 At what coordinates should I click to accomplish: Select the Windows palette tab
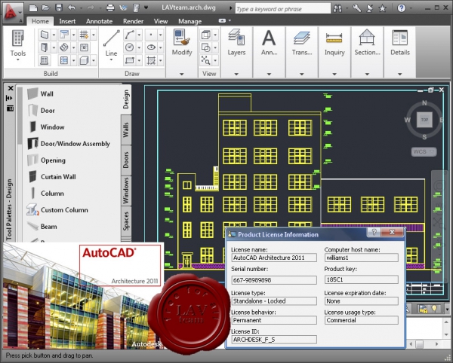pos(126,191)
